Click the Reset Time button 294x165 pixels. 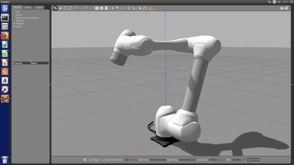click(253, 160)
